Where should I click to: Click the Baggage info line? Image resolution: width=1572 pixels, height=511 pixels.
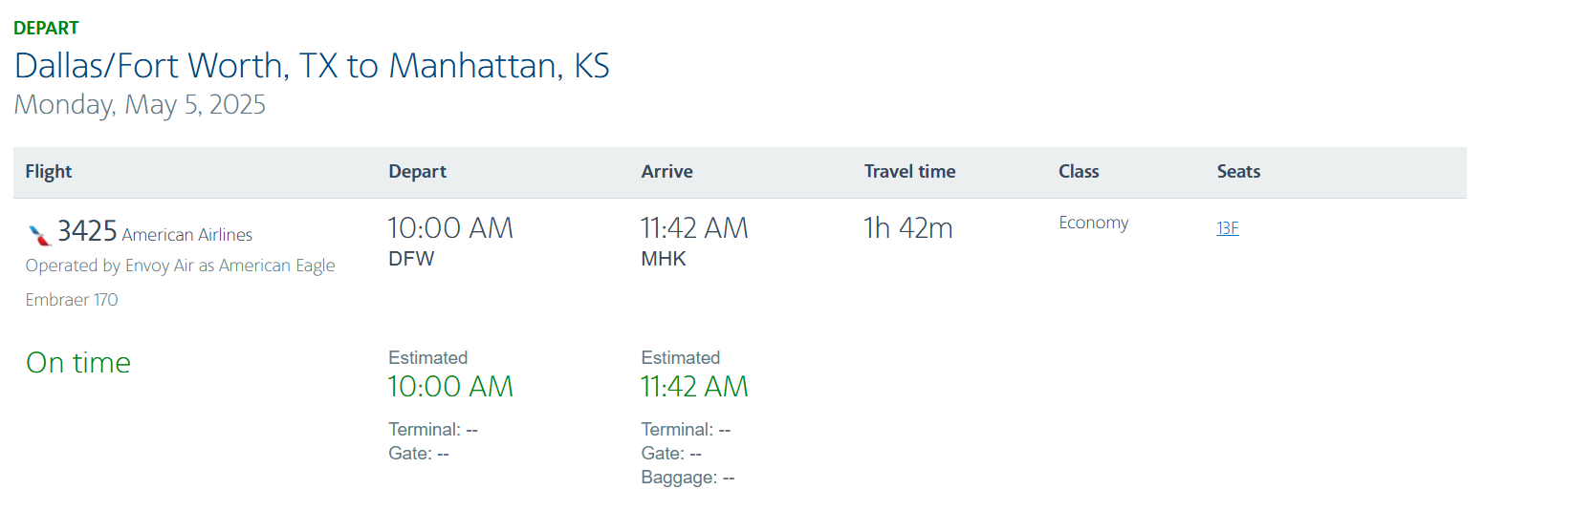[688, 478]
